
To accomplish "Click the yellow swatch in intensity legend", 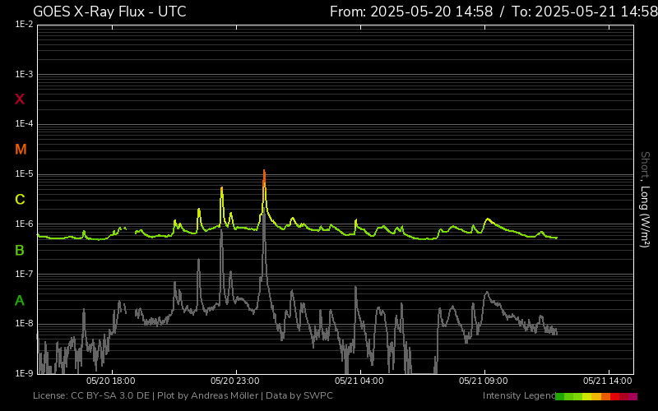I will click(x=587, y=396).
